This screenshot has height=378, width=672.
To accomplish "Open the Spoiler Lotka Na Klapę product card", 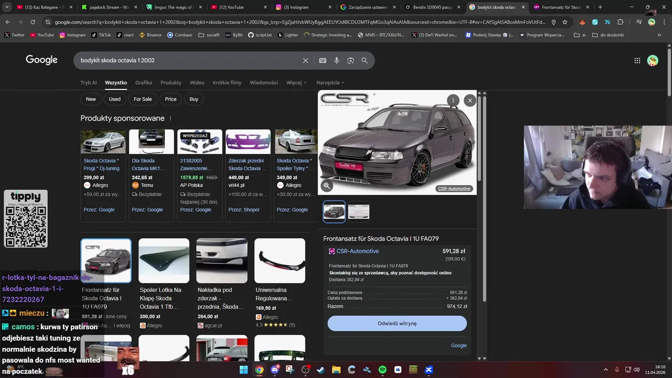I will [164, 283].
